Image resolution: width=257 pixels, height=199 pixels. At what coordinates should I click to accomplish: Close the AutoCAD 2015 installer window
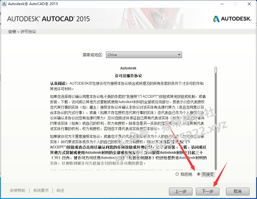pyautogui.click(x=249, y=4)
